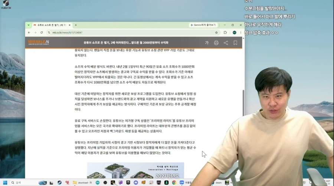Image resolution: width=334 pixels, height=186 pixels.
Task: Open the MIRAKLE AI logo link
Action: click(x=39, y=42)
